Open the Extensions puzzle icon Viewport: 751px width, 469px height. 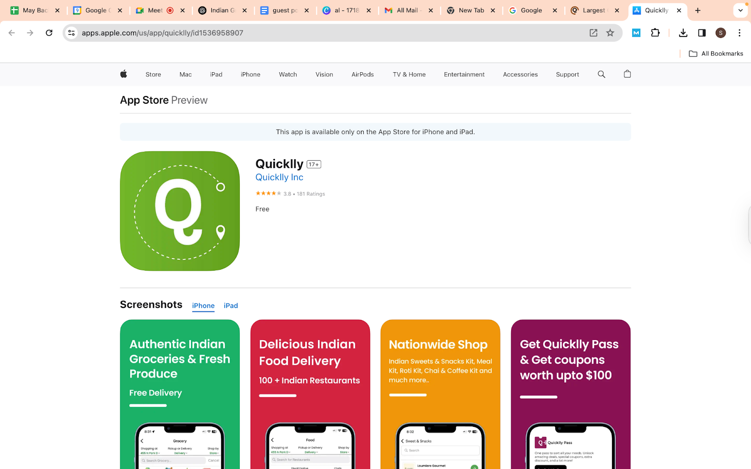tap(655, 33)
